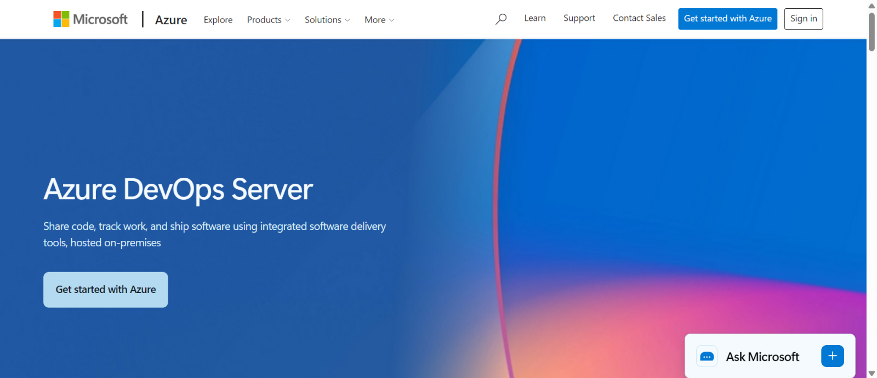Click the Azure DevOps Server heading

(x=178, y=190)
